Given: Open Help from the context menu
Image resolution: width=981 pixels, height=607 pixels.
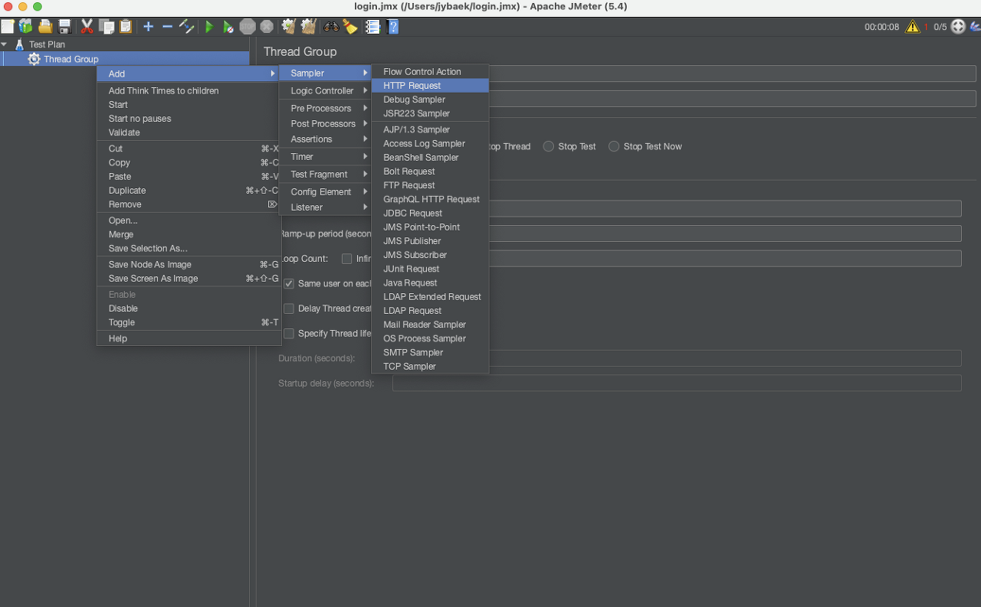Looking at the screenshot, I should click(x=189, y=338).
